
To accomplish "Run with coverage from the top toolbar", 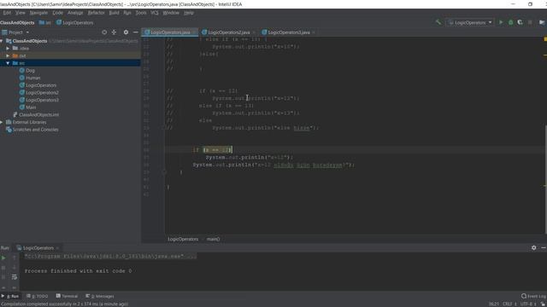I will [x=521, y=22].
